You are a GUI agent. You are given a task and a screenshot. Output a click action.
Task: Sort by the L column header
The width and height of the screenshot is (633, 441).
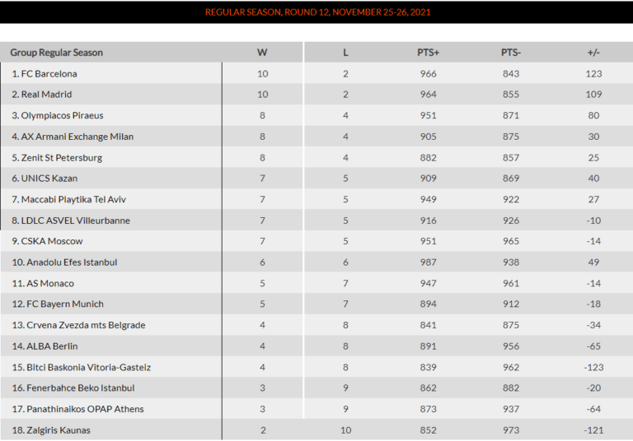tap(345, 53)
